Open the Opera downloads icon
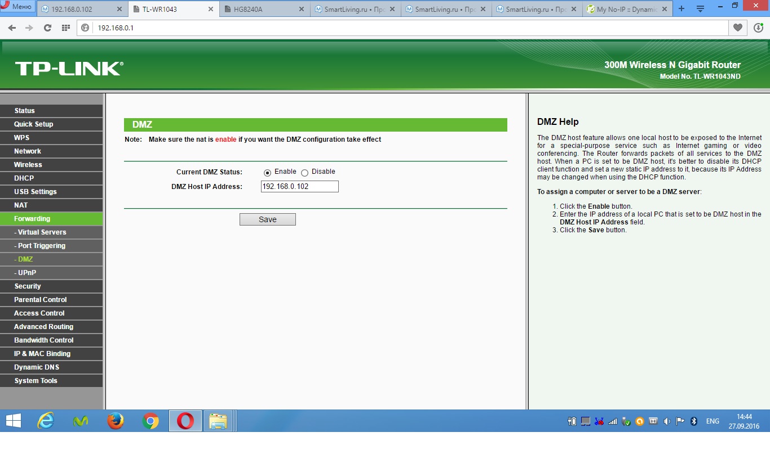 758,28
